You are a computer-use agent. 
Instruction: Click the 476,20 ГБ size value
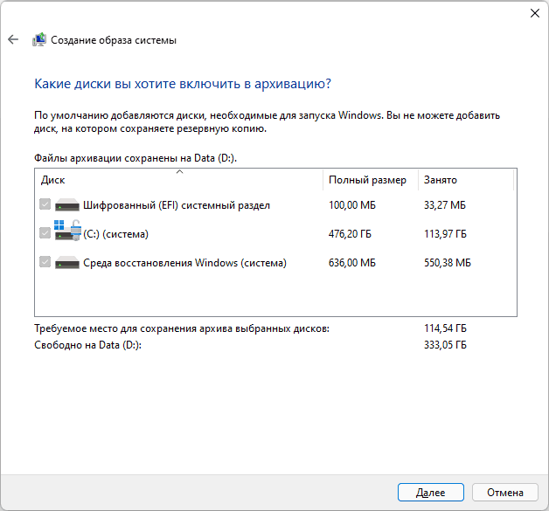pos(350,233)
